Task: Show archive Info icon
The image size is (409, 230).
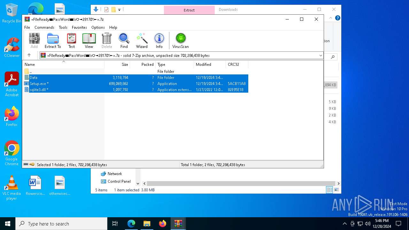Action: click(x=159, y=41)
